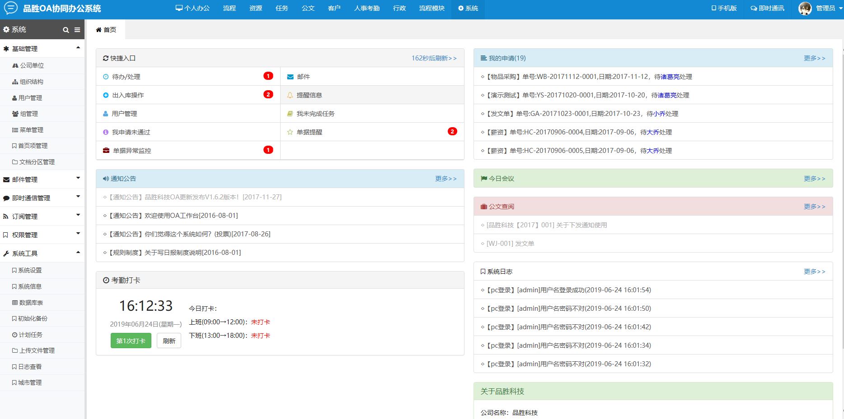
Task: Open the 流程模块 top menu
Action: coord(432,8)
